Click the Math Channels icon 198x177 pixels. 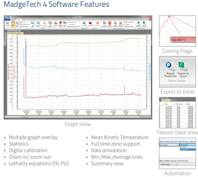pos(115,23)
